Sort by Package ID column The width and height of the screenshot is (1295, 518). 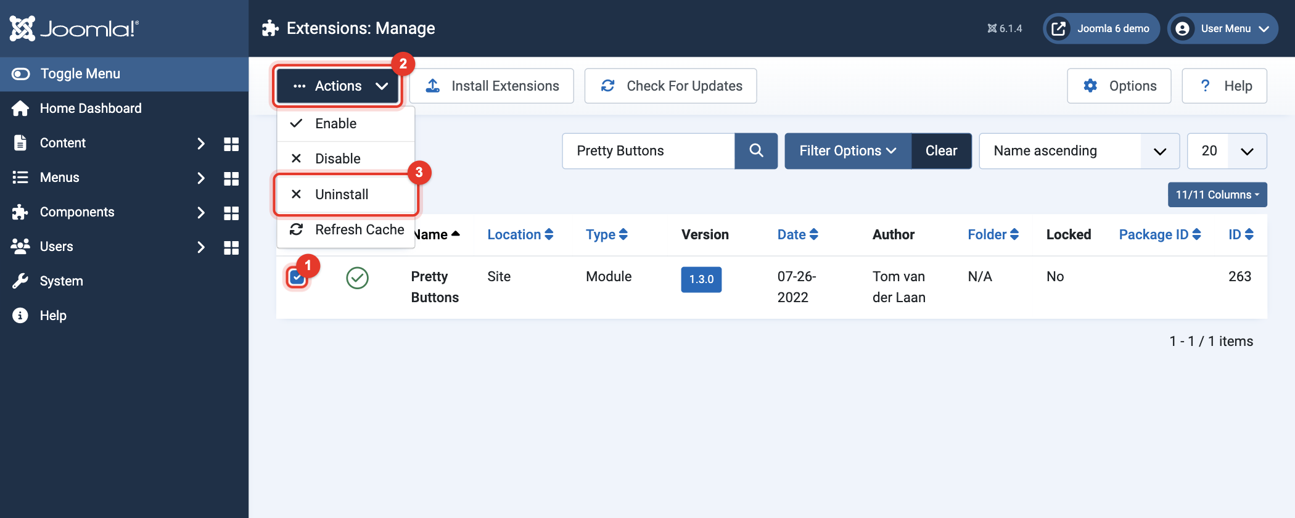[x=1160, y=234]
